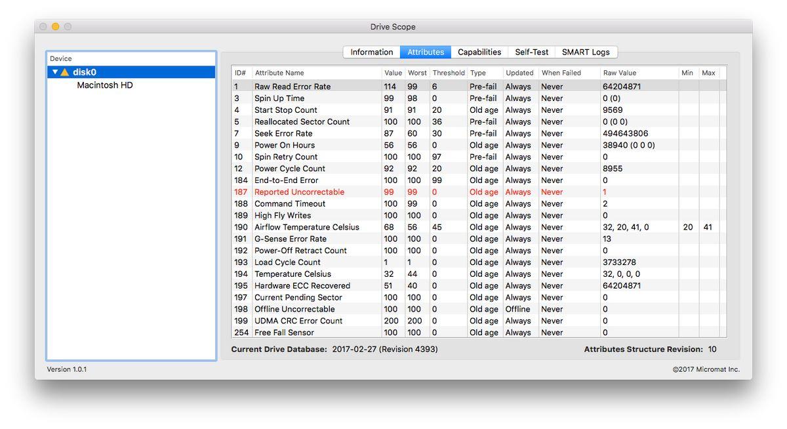The height and width of the screenshot is (429, 787).
Task: Click the yellow warning icon beside disk0
Action: tap(65, 72)
